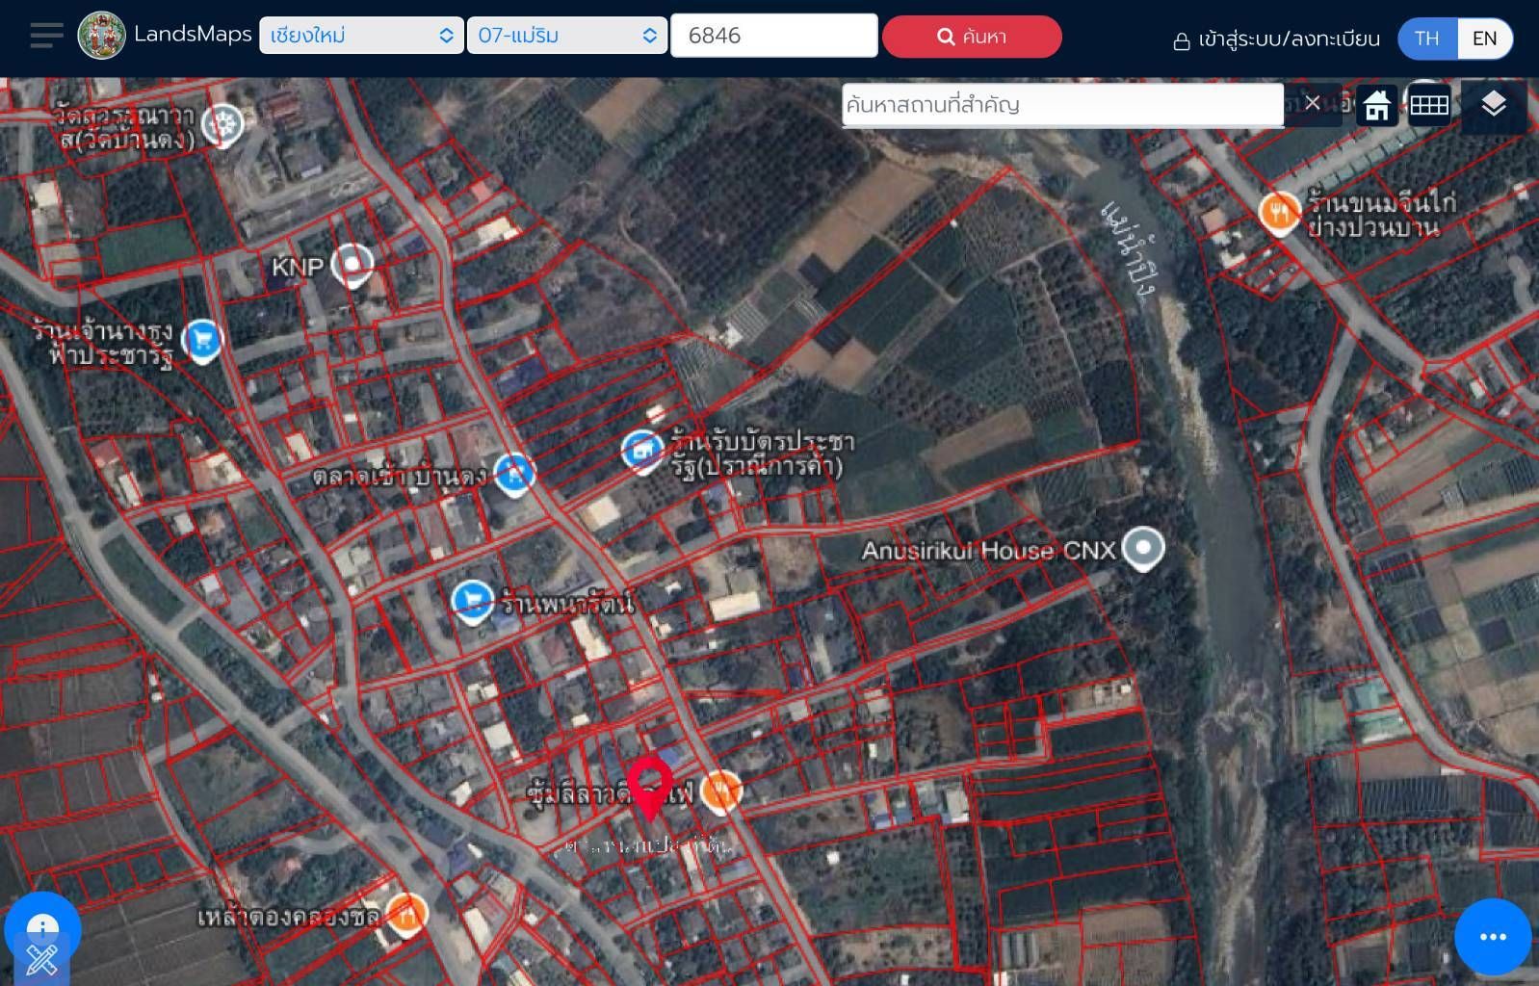1539x986 pixels.
Task: Open the district dropdown 07-แม่ริม
Action: [x=566, y=36]
